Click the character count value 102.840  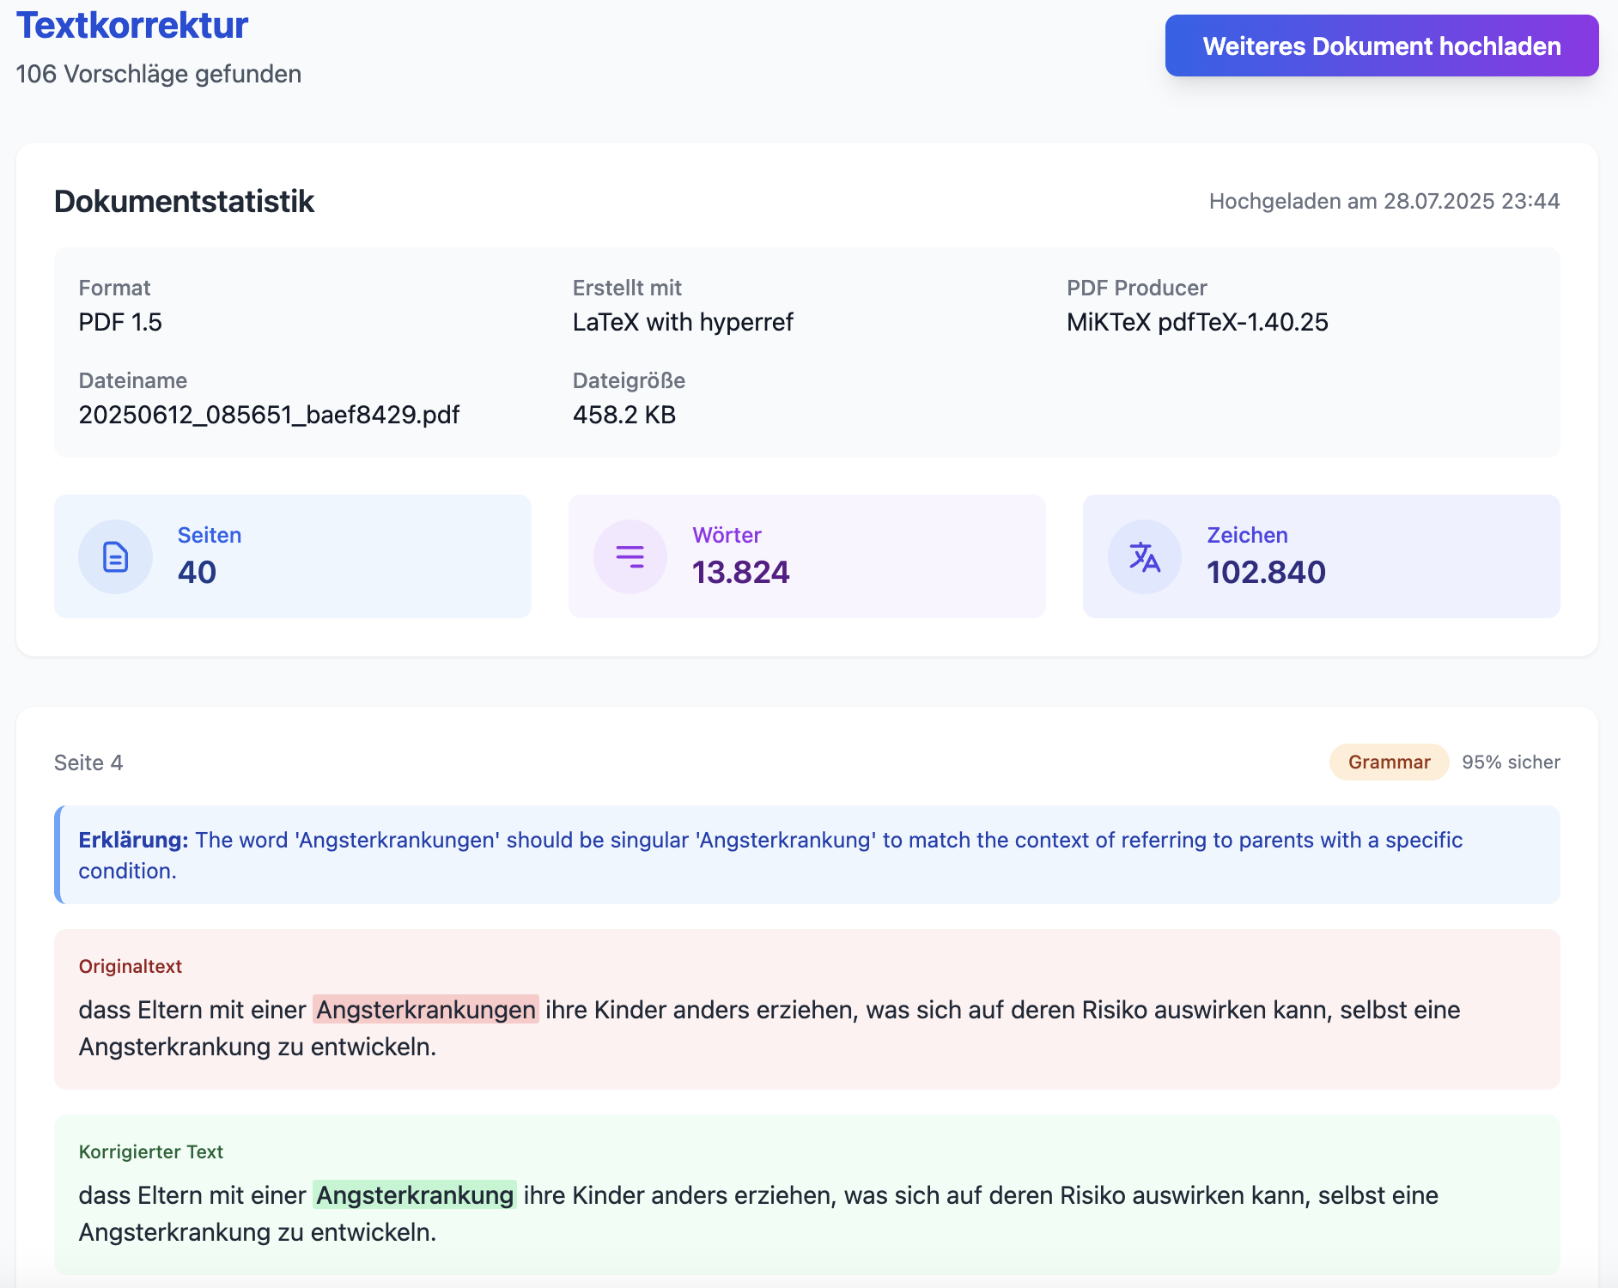click(x=1266, y=572)
